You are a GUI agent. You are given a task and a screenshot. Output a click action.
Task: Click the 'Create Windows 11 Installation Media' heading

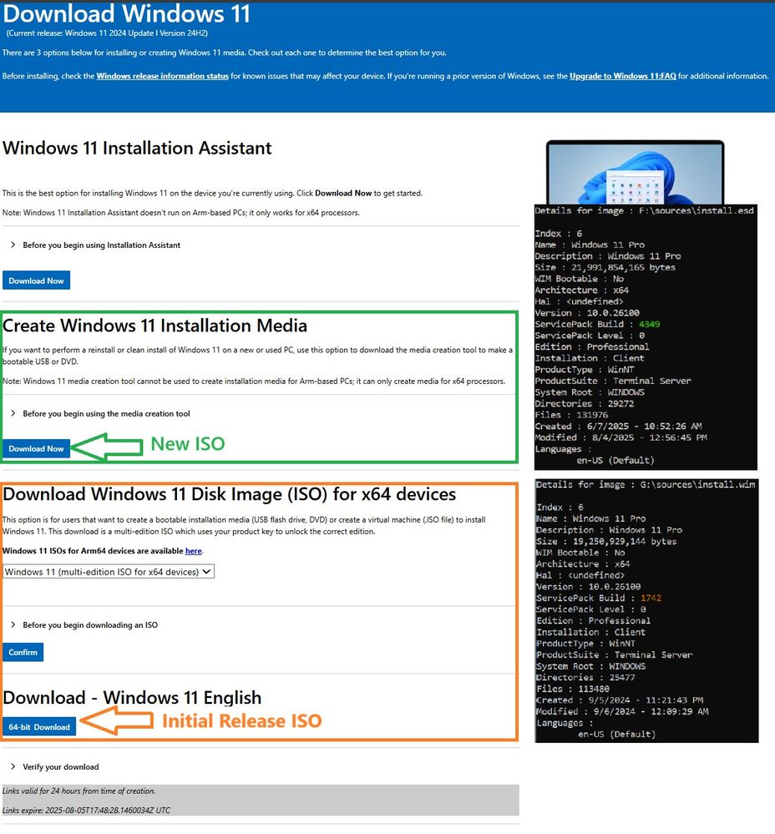154,326
